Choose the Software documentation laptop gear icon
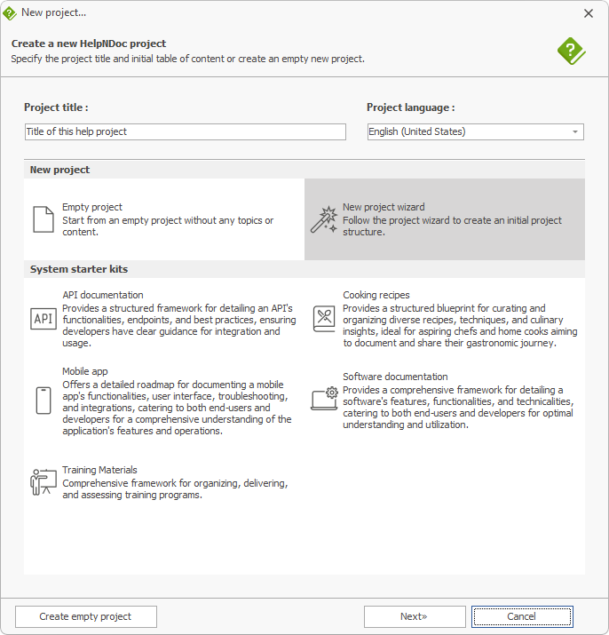 324,399
